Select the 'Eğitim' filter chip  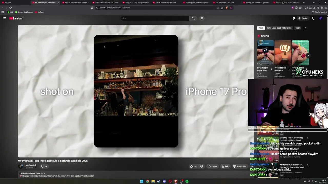point(298,28)
